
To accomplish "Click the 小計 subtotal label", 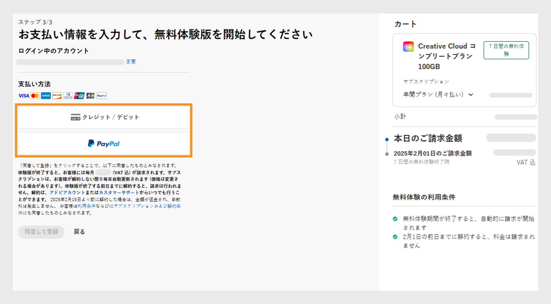I will 400,117.
